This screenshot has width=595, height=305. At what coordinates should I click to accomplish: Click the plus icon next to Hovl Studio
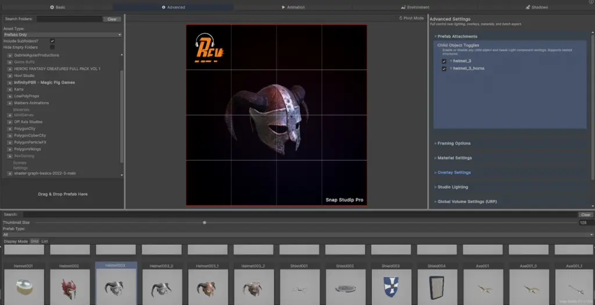point(10,75)
